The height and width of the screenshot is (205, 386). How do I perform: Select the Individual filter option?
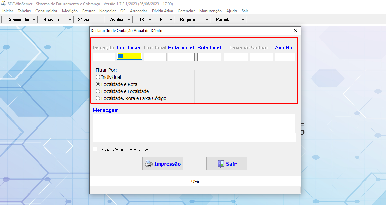(98, 77)
